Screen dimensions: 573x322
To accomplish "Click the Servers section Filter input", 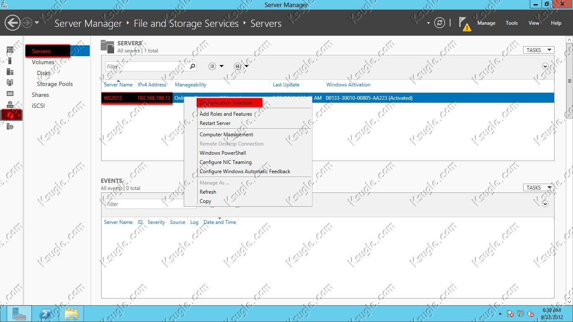I will pos(146,66).
